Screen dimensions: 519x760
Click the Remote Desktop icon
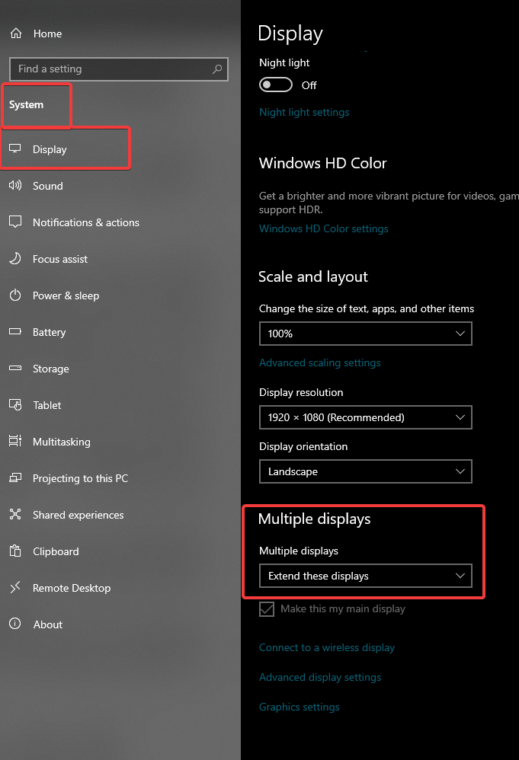[x=15, y=587]
